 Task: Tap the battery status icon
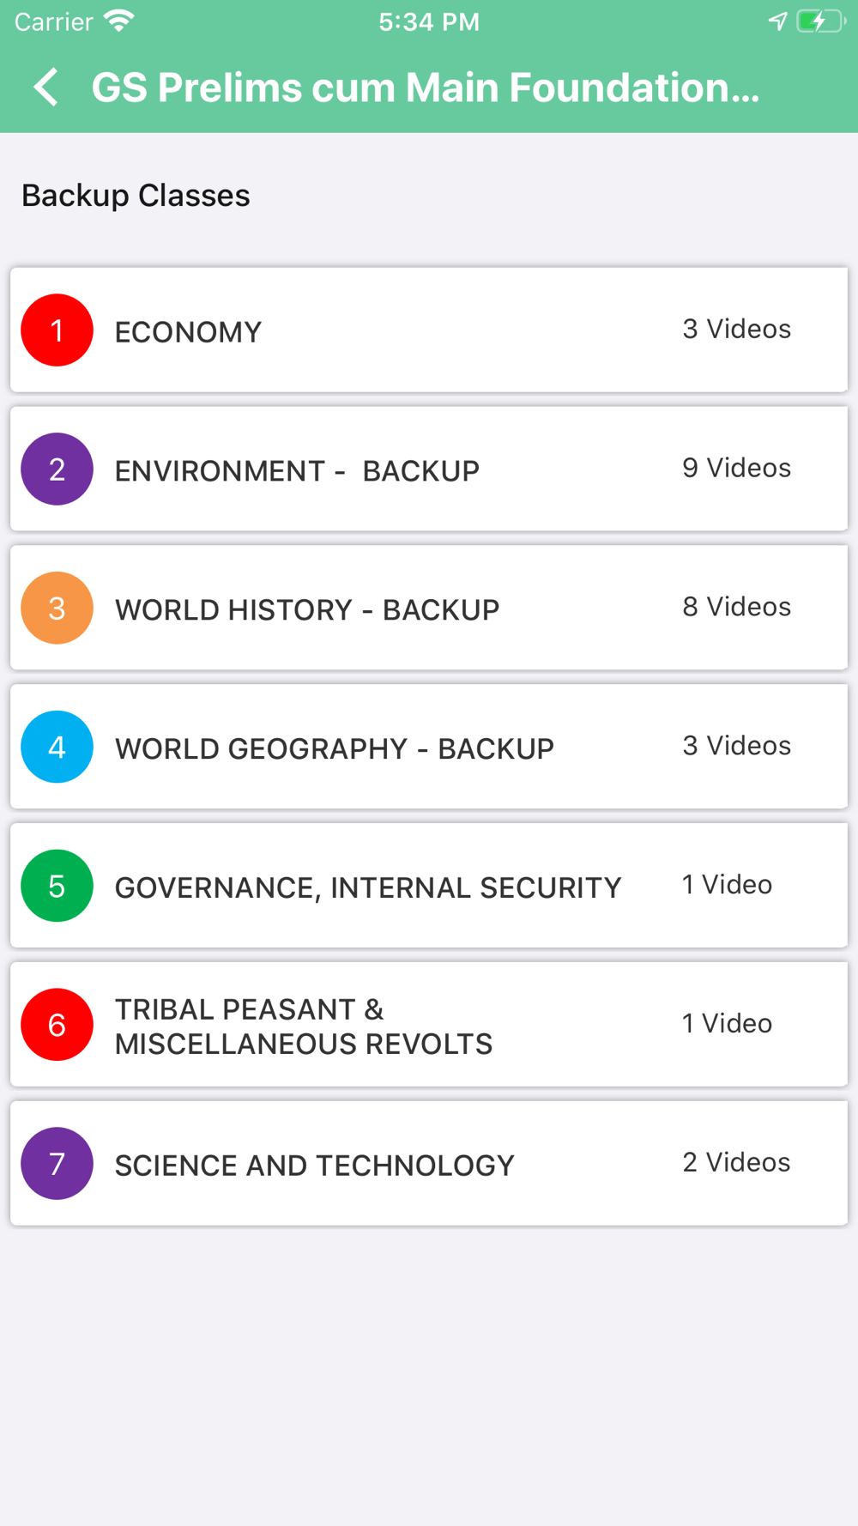coord(821,21)
